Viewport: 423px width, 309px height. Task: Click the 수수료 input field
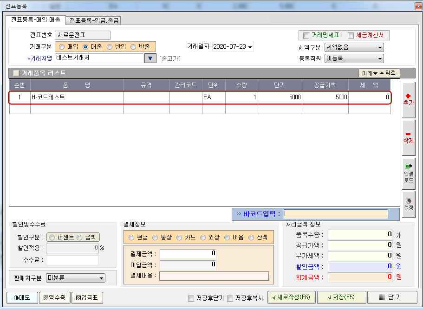72,260
